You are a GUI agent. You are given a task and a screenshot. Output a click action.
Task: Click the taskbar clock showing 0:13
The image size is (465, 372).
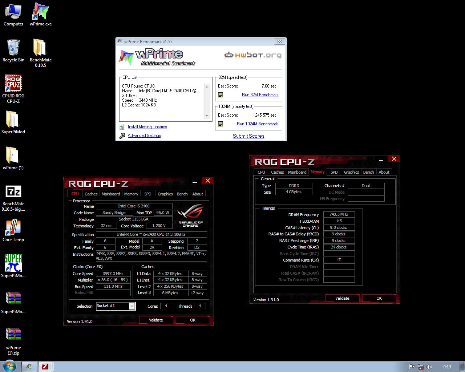click(x=447, y=367)
